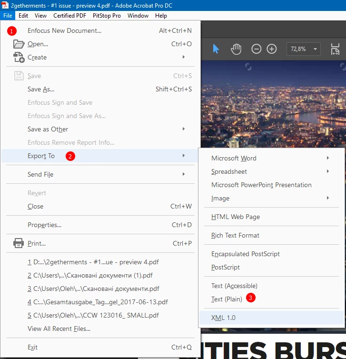Open the Window menu

[138, 16]
